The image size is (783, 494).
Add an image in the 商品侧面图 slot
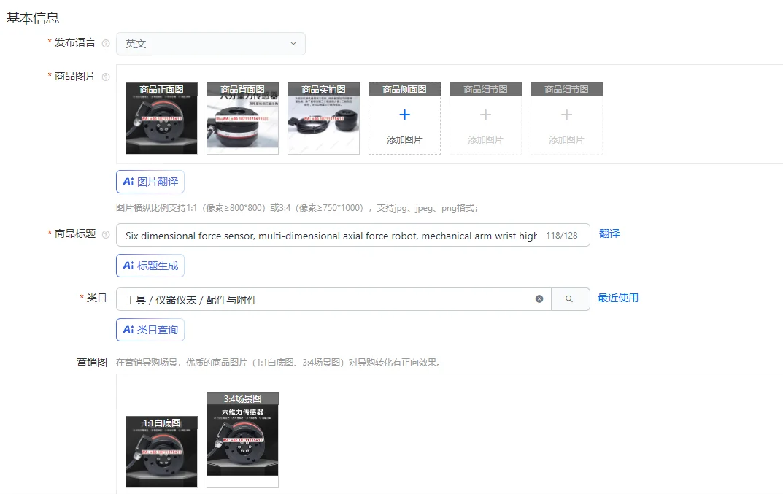[x=404, y=118]
